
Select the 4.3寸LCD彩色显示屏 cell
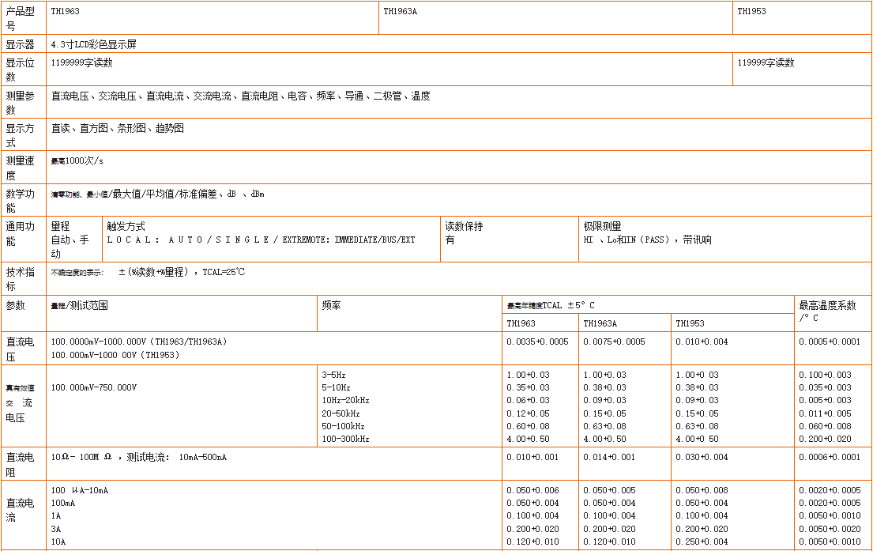pyautogui.click(x=93, y=44)
